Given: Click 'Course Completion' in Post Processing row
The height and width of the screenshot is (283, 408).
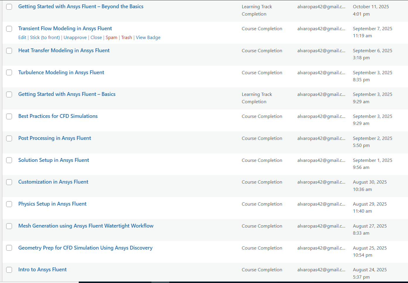Looking at the screenshot, I should pos(262,138).
